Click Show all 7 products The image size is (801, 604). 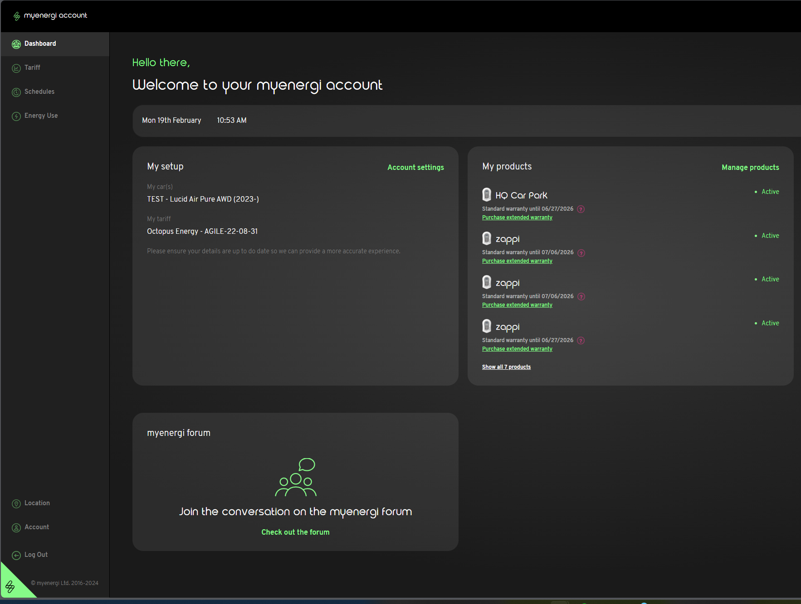pyautogui.click(x=506, y=367)
